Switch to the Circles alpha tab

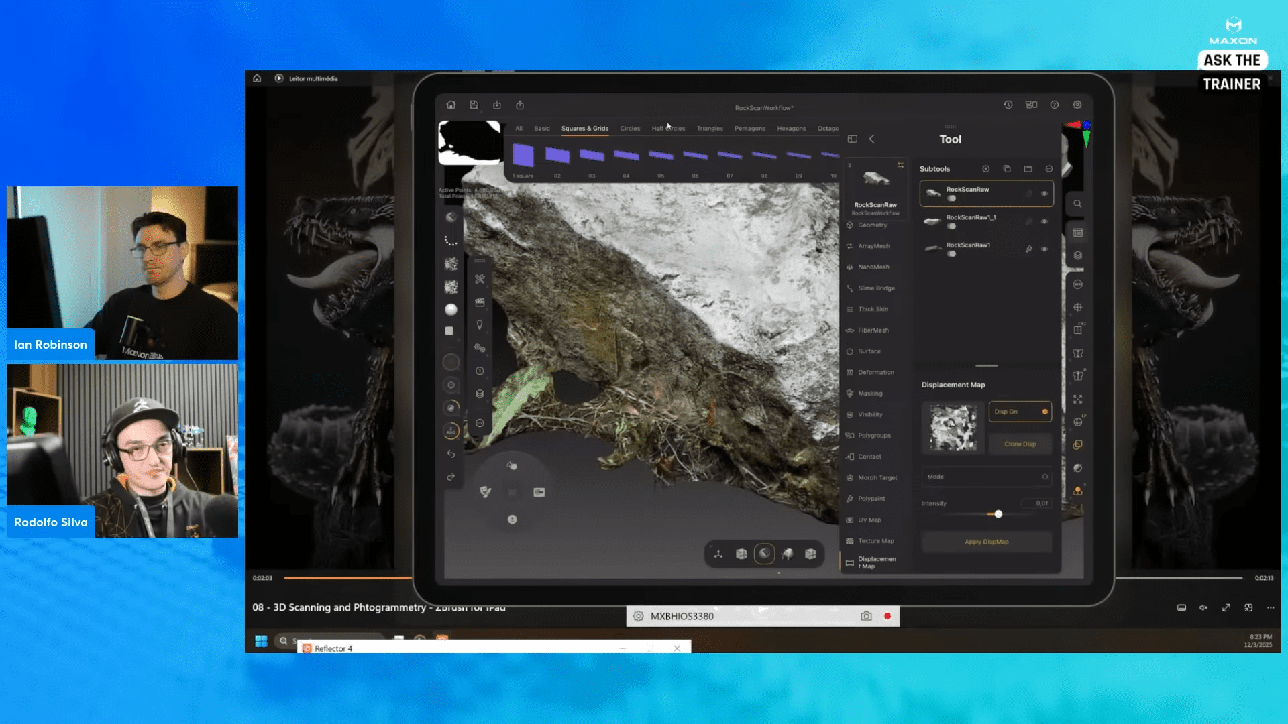point(630,129)
